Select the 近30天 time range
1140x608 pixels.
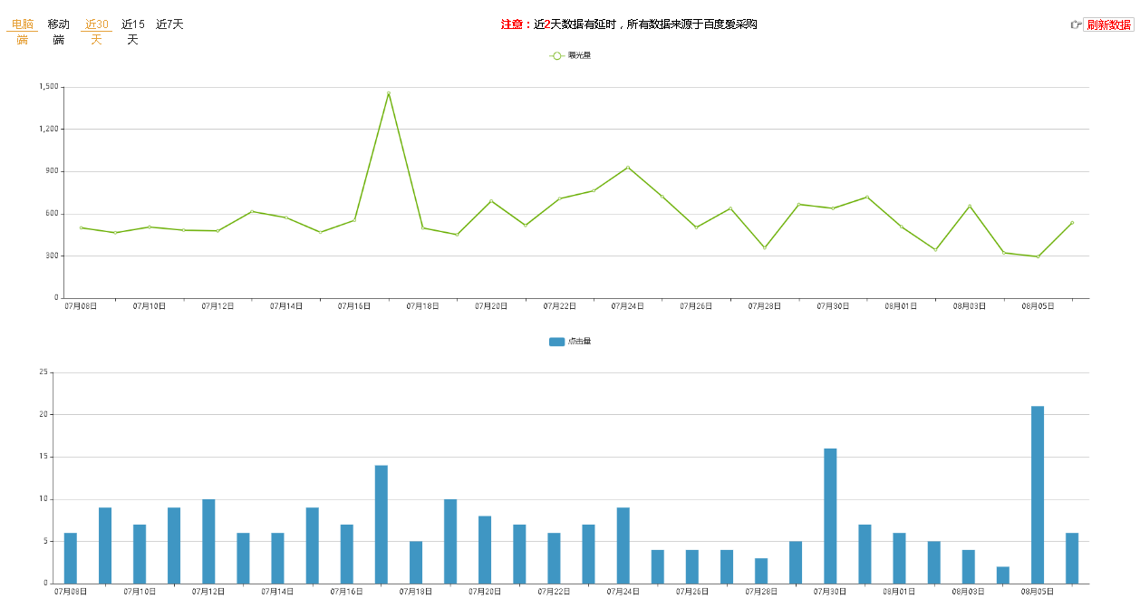pyautogui.click(x=96, y=32)
